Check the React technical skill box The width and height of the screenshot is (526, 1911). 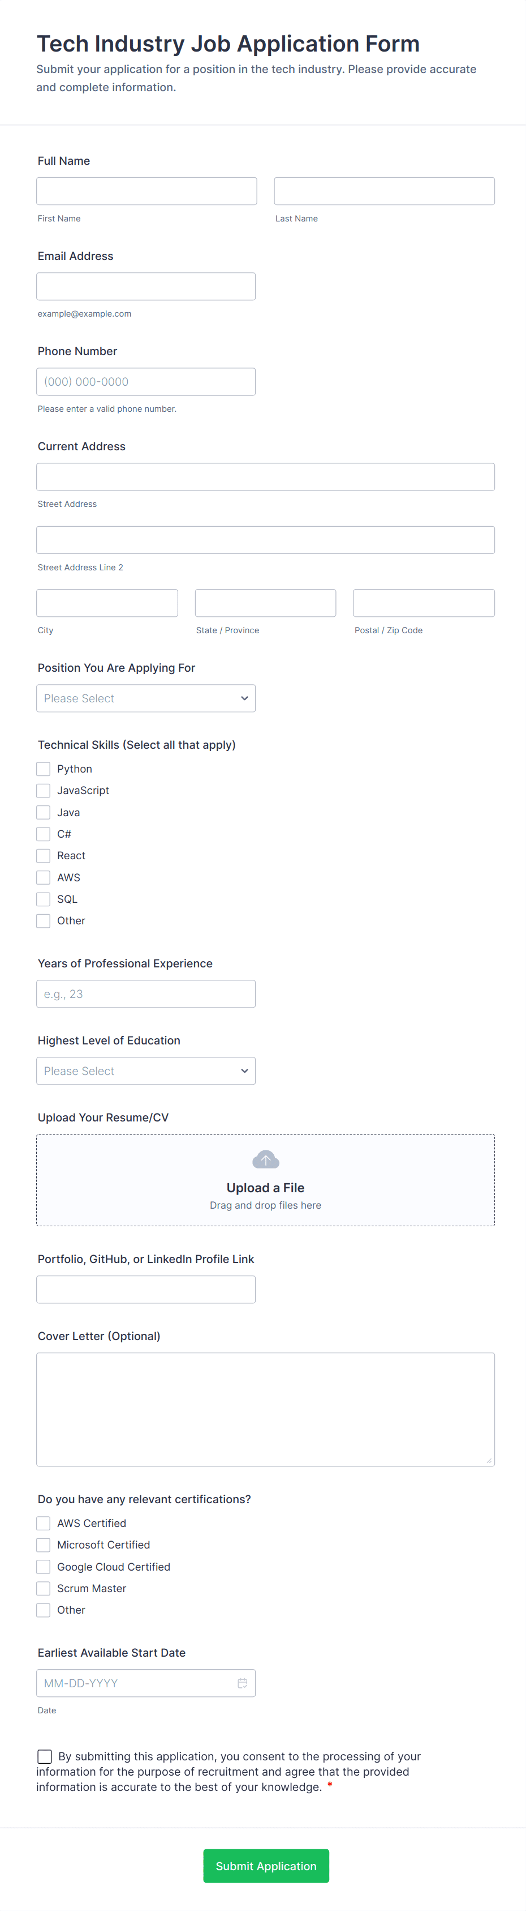pyautogui.click(x=44, y=855)
